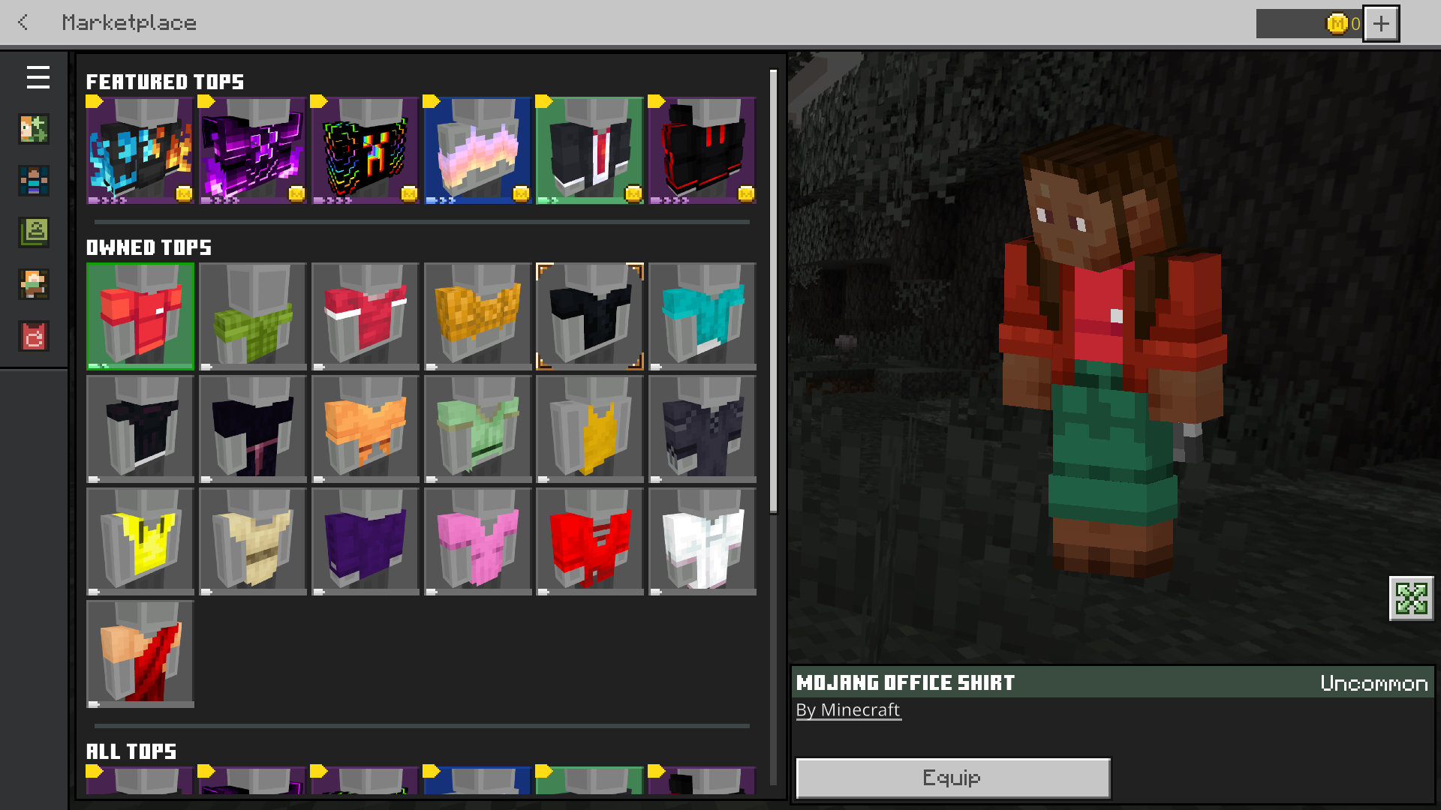The image size is (1441, 810).
Task: Choose the yellow tank top
Action: 590,429
